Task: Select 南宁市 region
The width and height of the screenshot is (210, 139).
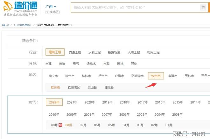Action: (53, 76)
